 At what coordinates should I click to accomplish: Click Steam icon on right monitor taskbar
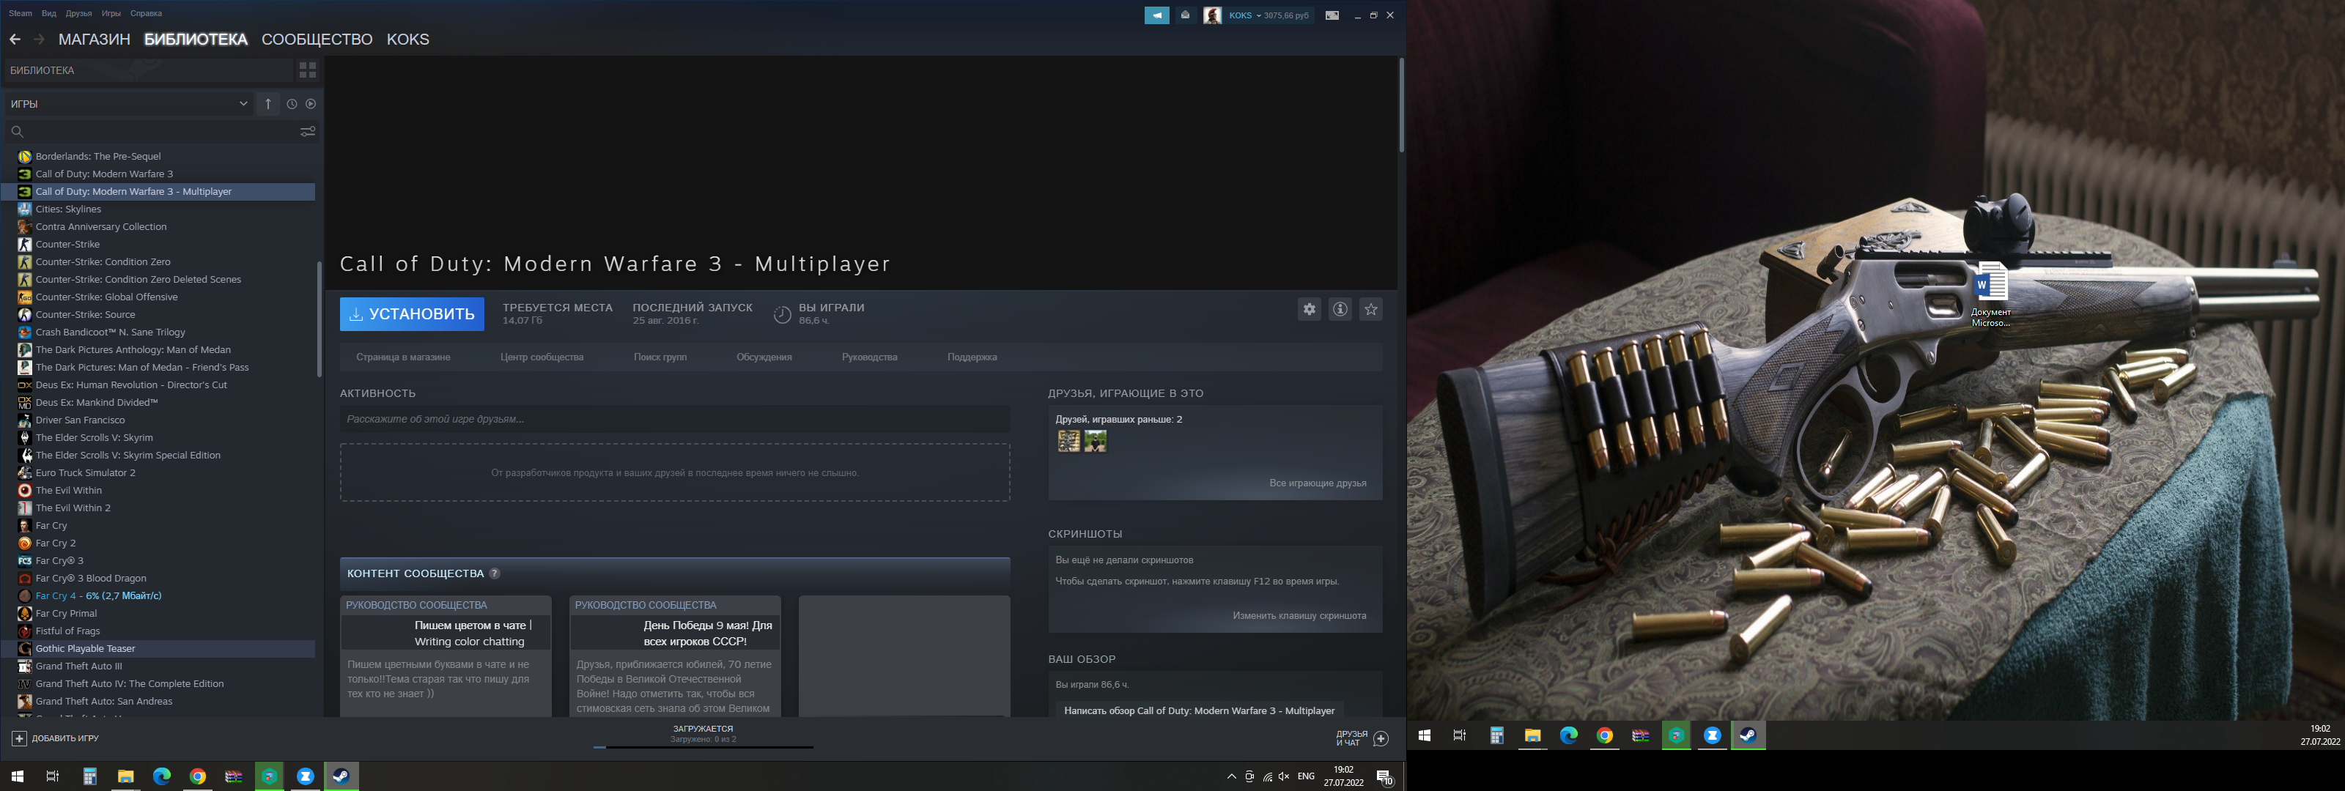click(1748, 735)
